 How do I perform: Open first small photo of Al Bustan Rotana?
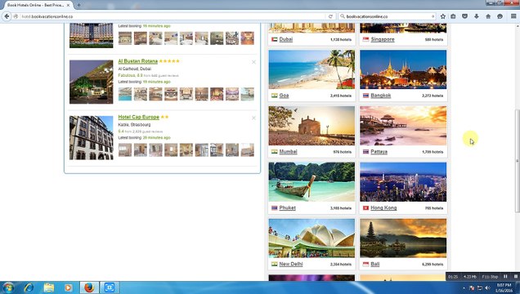click(x=125, y=94)
